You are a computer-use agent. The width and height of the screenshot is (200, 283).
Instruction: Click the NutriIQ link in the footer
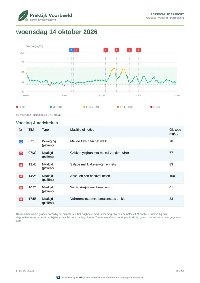click(x=80, y=278)
